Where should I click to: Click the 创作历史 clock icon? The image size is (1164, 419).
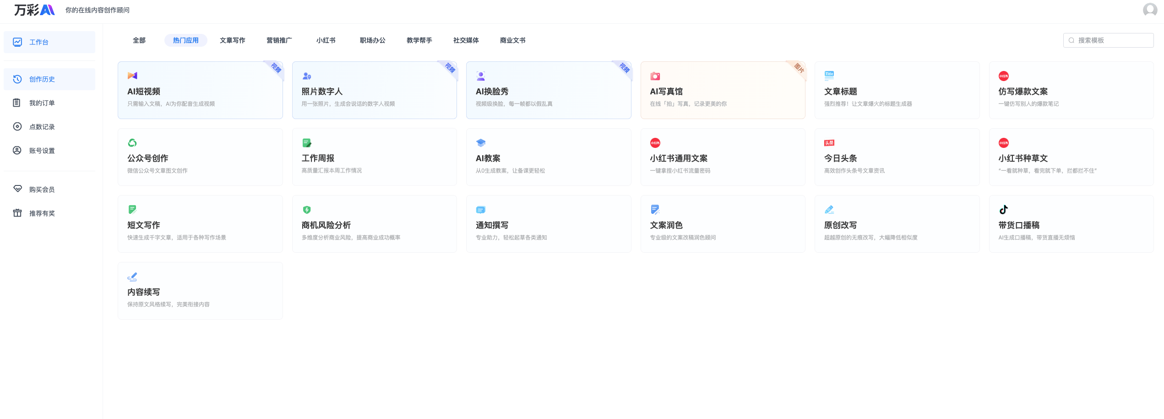[x=17, y=79]
